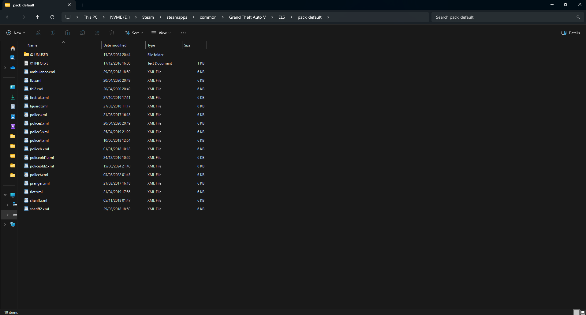Go up one folder with the up arrow
Screen dimensions: 586x315
[38, 17]
